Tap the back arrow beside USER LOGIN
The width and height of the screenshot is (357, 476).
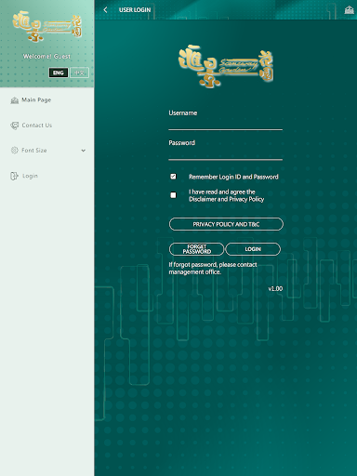click(x=105, y=10)
